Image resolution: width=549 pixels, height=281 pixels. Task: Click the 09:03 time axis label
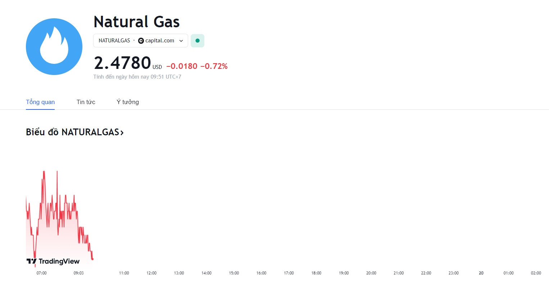78,273
